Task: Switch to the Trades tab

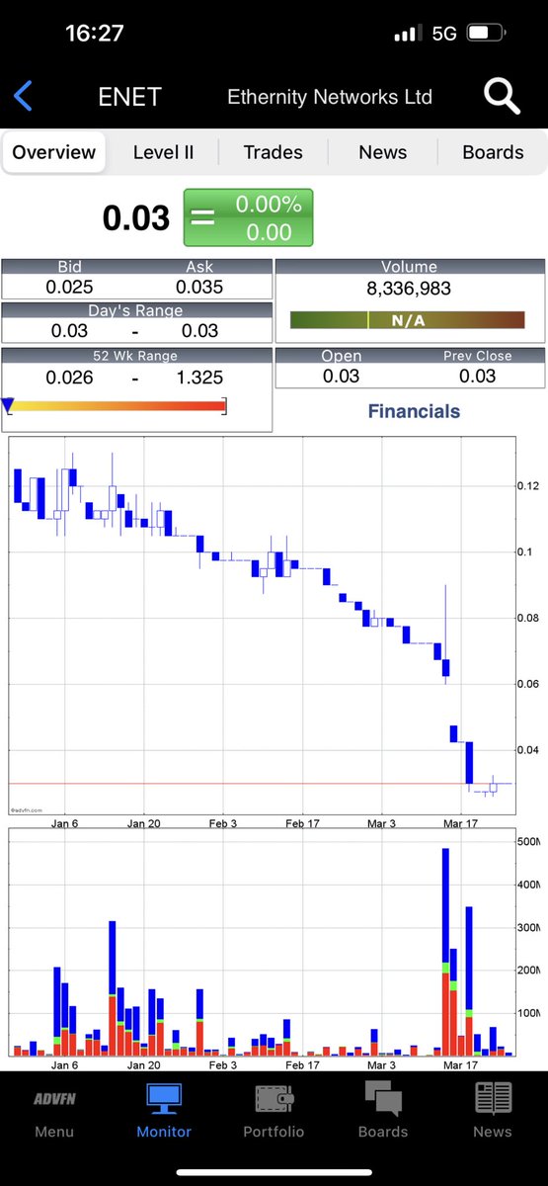Action: point(274,152)
